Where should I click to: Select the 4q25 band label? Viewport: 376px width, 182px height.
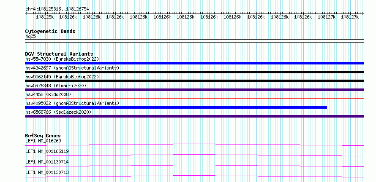pyautogui.click(x=30, y=36)
